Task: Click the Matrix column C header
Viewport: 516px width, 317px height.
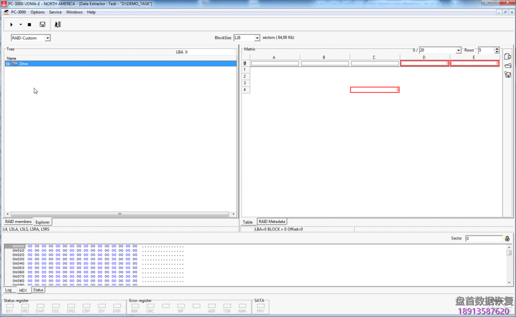Action: click(x=374, y=57)
